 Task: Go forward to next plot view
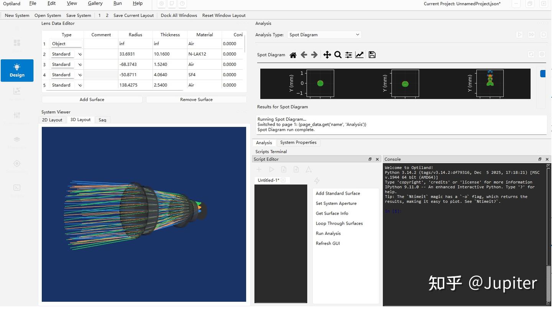(314, 55)
